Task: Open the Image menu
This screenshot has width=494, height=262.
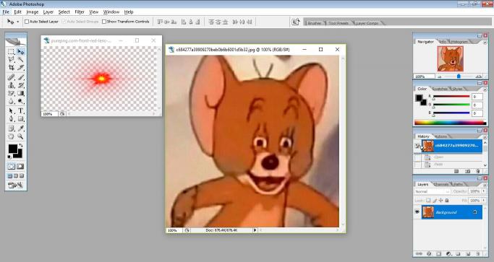Action: [32, 12]
